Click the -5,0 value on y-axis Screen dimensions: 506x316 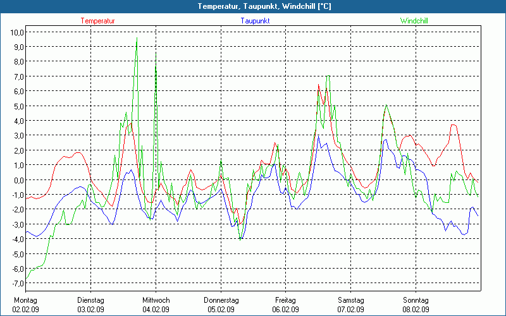click(18, 254)
